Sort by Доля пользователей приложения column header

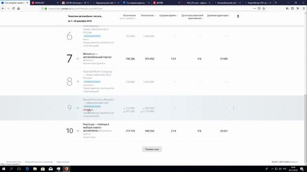tap(192, 17)
